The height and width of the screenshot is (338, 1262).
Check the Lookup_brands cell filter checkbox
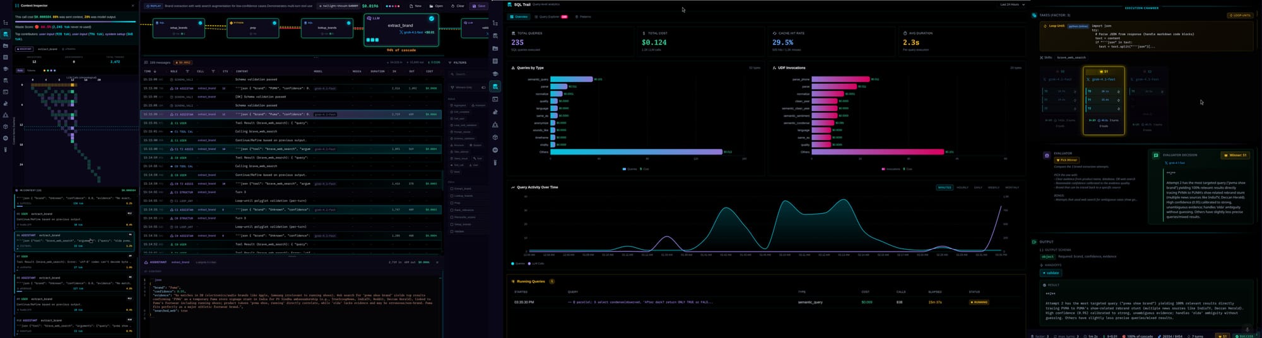tap(452, 195)
